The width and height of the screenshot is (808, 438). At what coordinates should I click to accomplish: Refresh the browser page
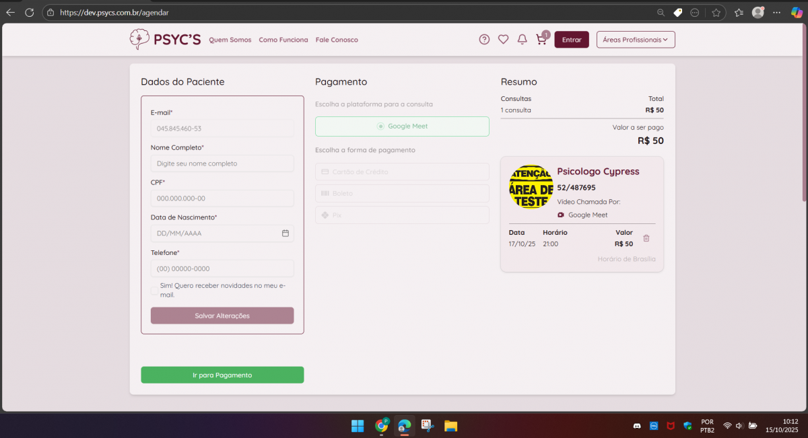29,12
